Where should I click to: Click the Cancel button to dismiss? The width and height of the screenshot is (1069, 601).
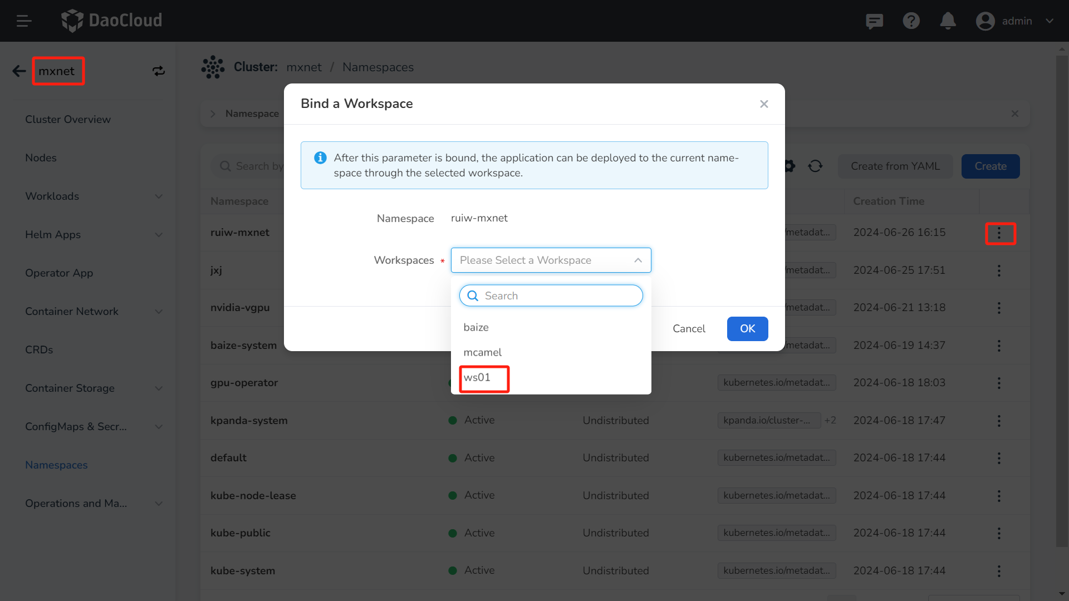coord(689,329)
